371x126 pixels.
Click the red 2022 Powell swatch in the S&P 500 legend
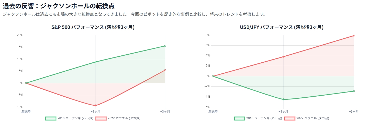pyautogui.click(x=101, y=119)
